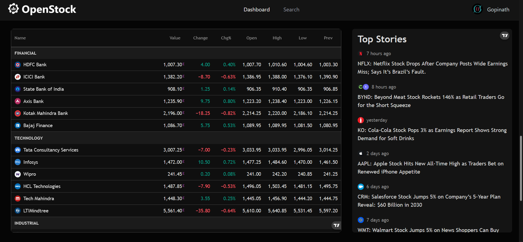This screenshot has height=242, width=523.
Task: Click the Beyond Meat source icons
Action: click(363, 87)
